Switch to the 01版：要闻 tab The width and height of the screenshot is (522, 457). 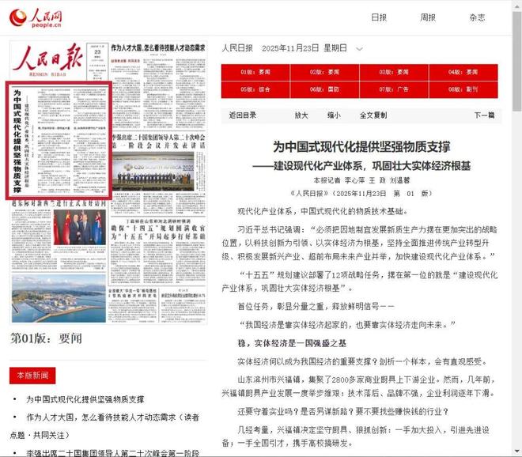click(x=255, y=72)
